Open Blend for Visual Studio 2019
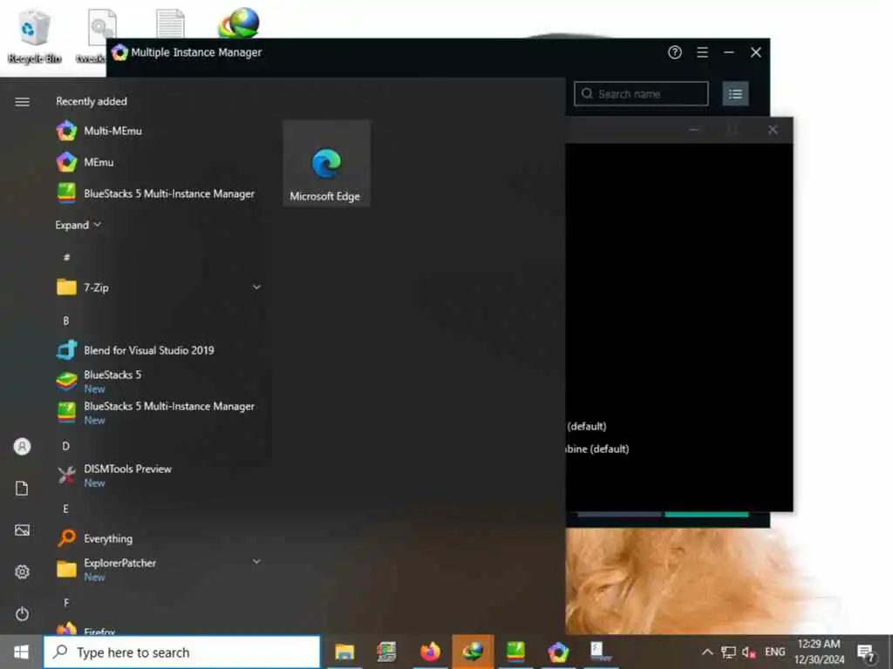The image size is (893, 669). pyautogui.click(x=158, y=350)
